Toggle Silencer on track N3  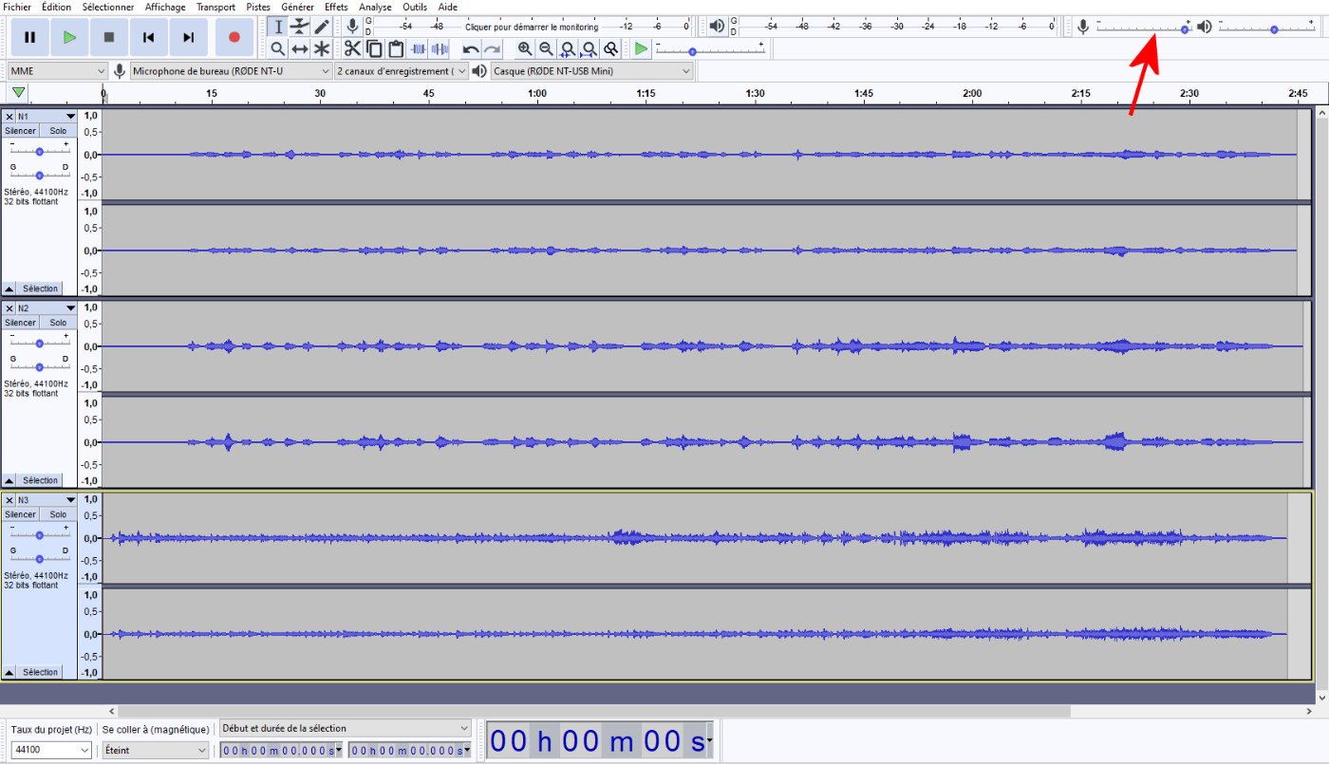[x=20, y=514]
